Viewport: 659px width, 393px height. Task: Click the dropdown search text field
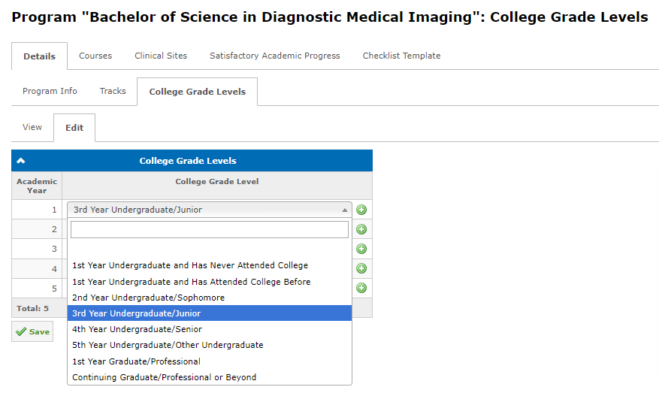click(210, 229)
